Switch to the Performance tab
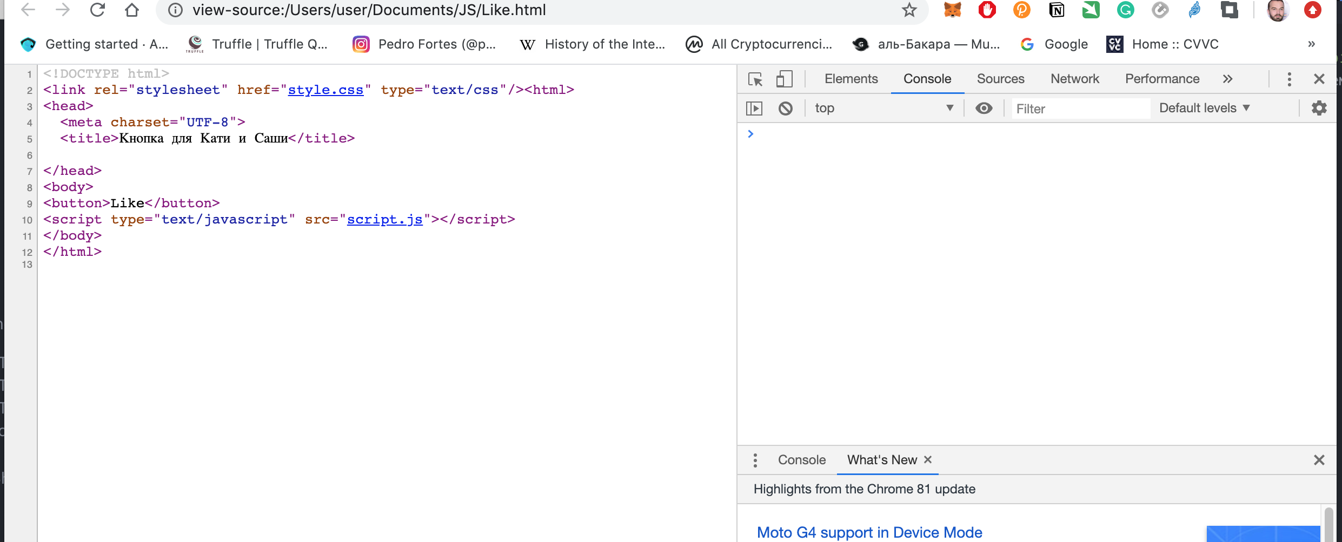1342x542 pixels. point(1162,79)
